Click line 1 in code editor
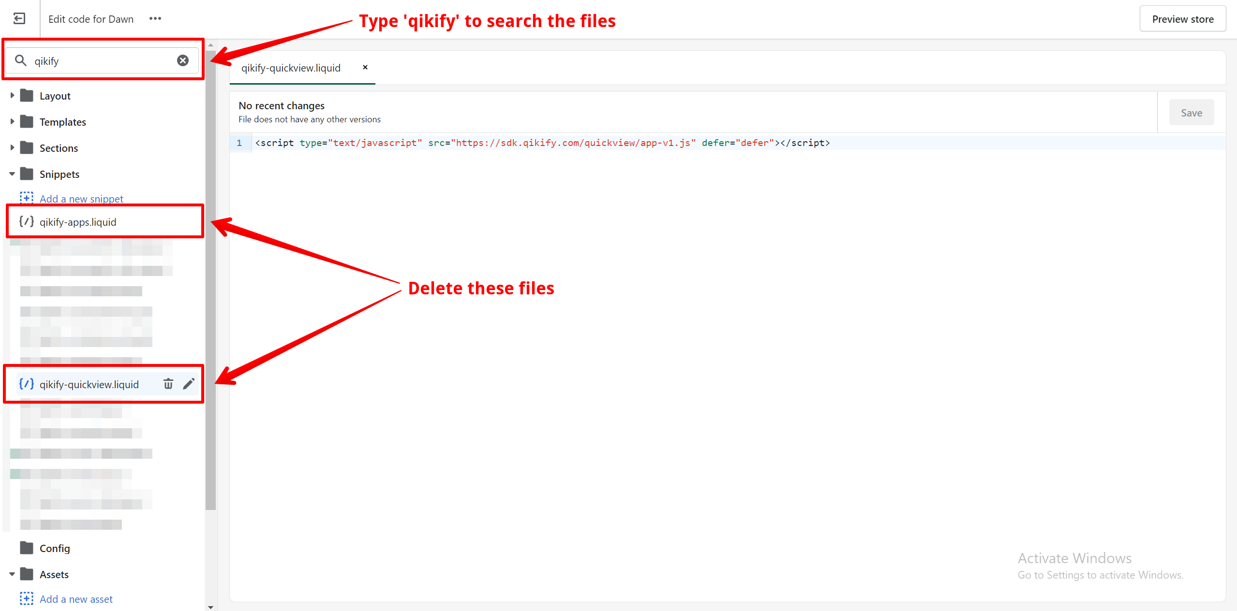Screen dimensions: 1237x611 pyautogui.click(x=542, y=143)
